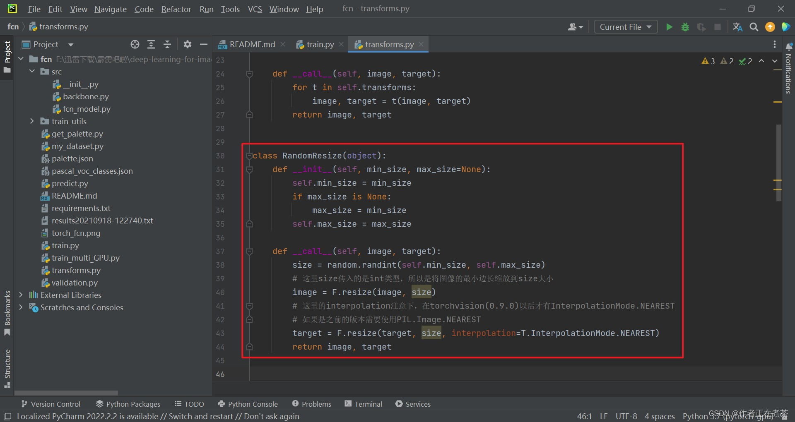
Task: Open the Navigate menu
Action: click(111, 9)
